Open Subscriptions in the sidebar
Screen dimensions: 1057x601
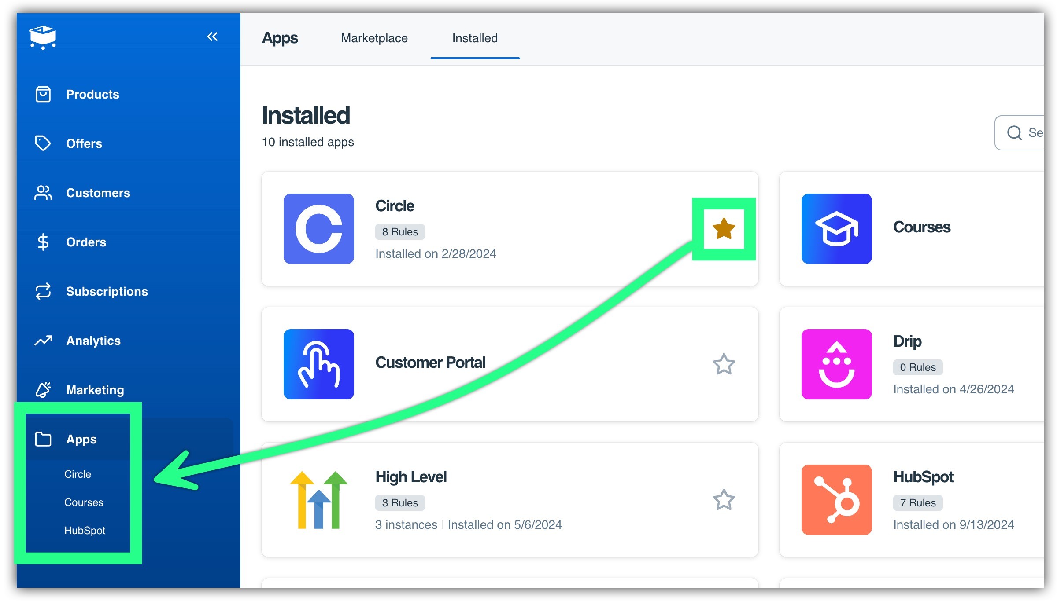click(107, 291)
